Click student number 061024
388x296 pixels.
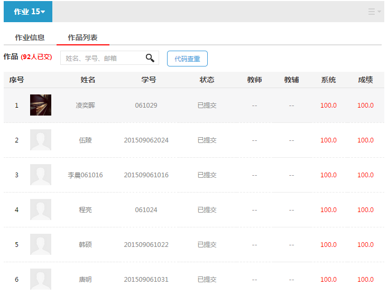146,210
